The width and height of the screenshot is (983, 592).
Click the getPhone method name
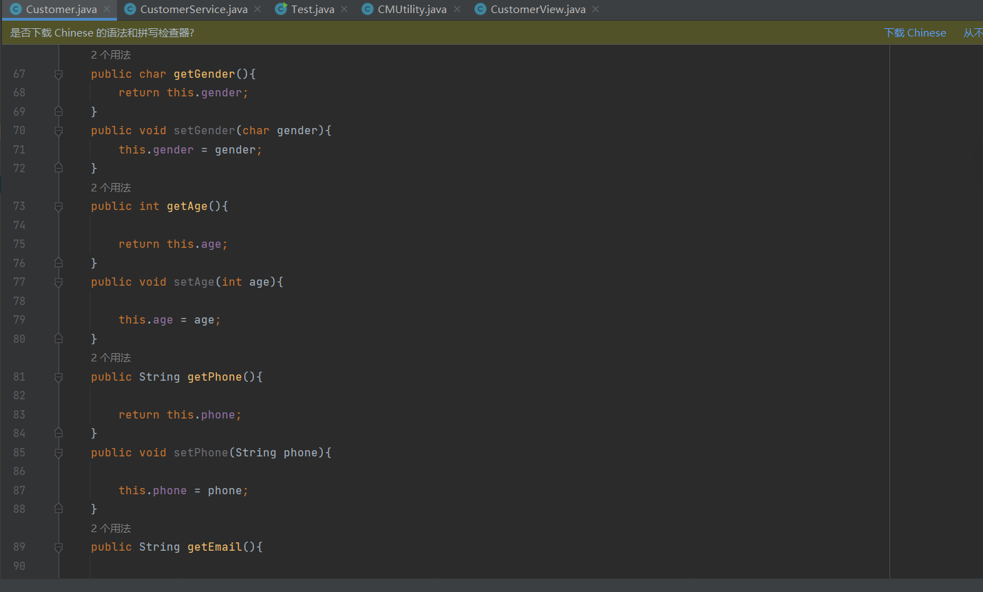click(215, 377)
